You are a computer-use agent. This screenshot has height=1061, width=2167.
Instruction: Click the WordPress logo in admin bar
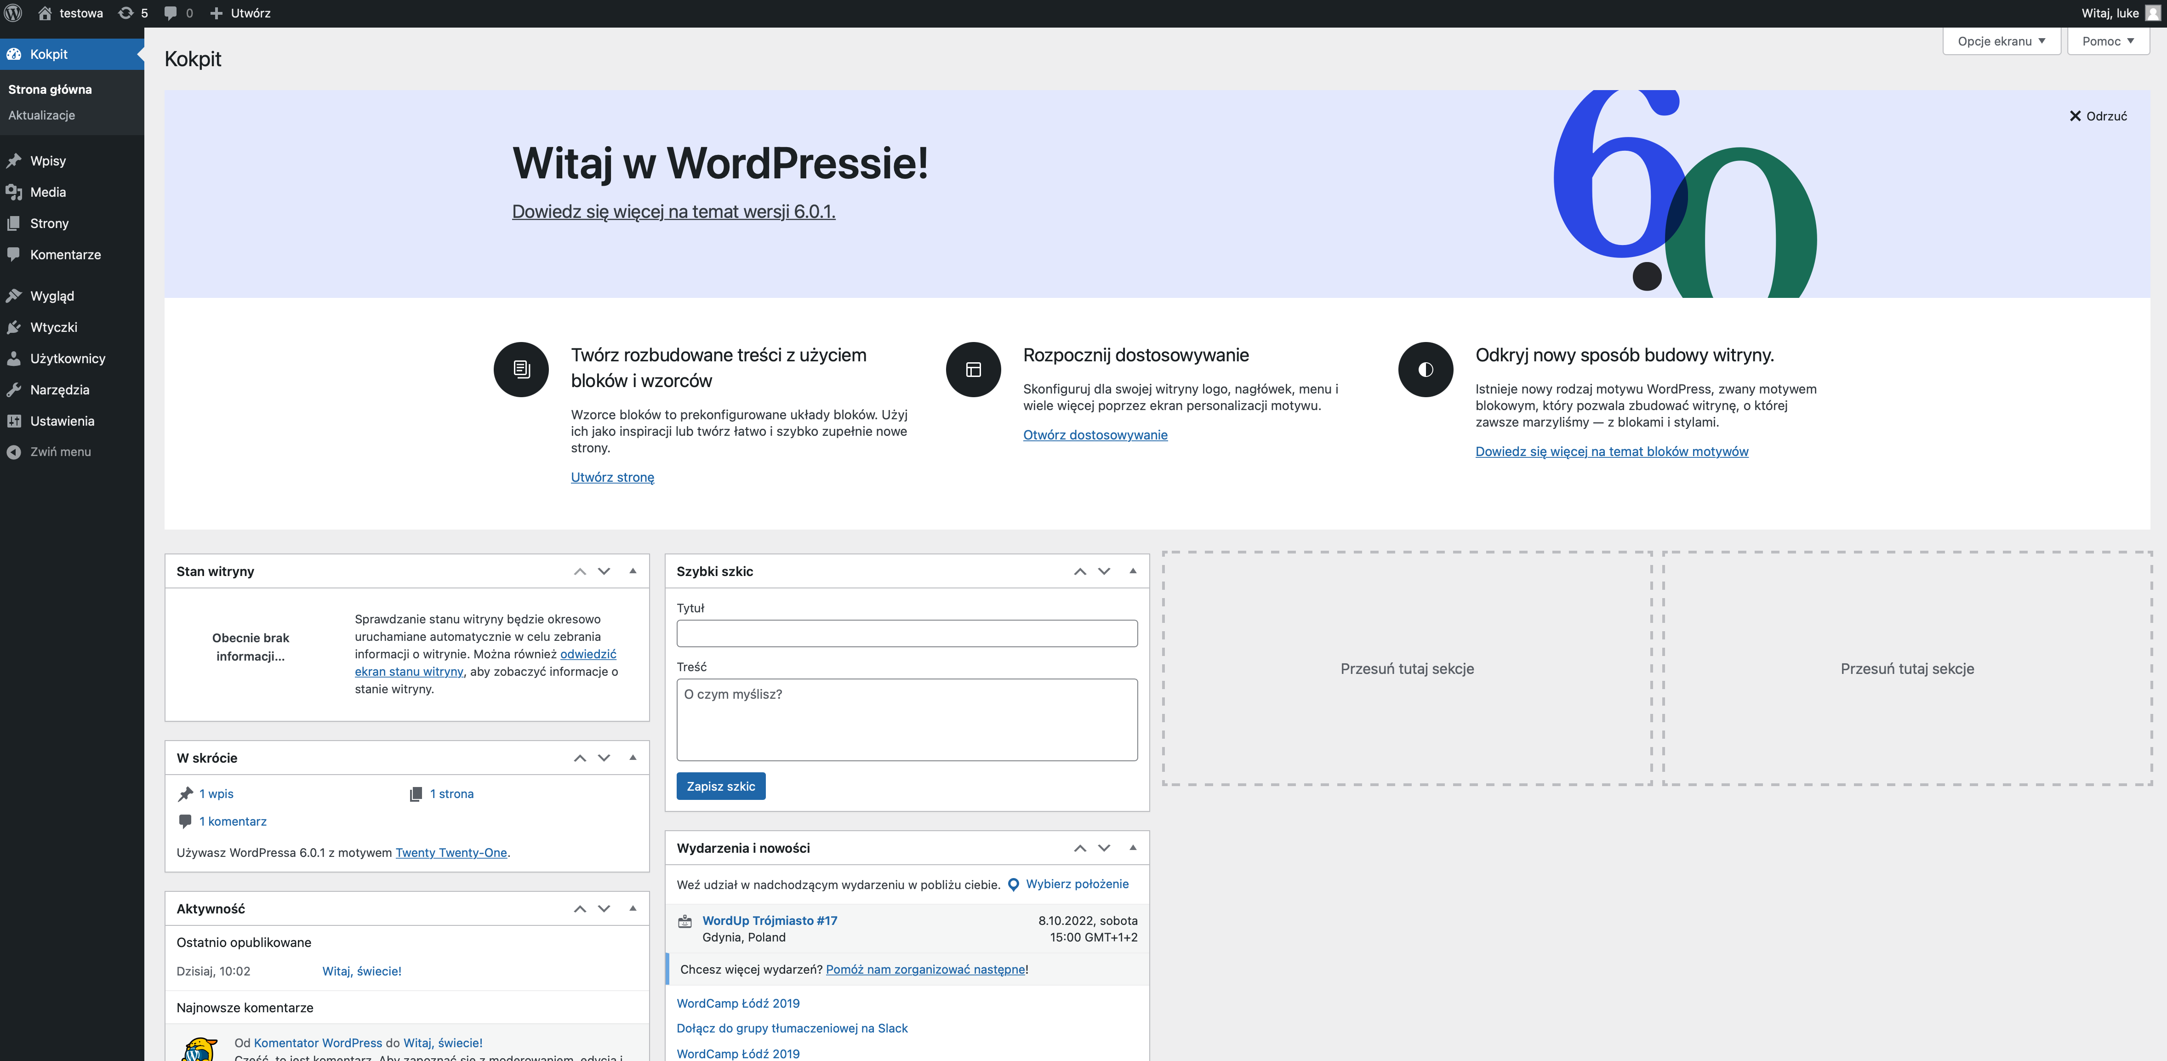[13, 13]
